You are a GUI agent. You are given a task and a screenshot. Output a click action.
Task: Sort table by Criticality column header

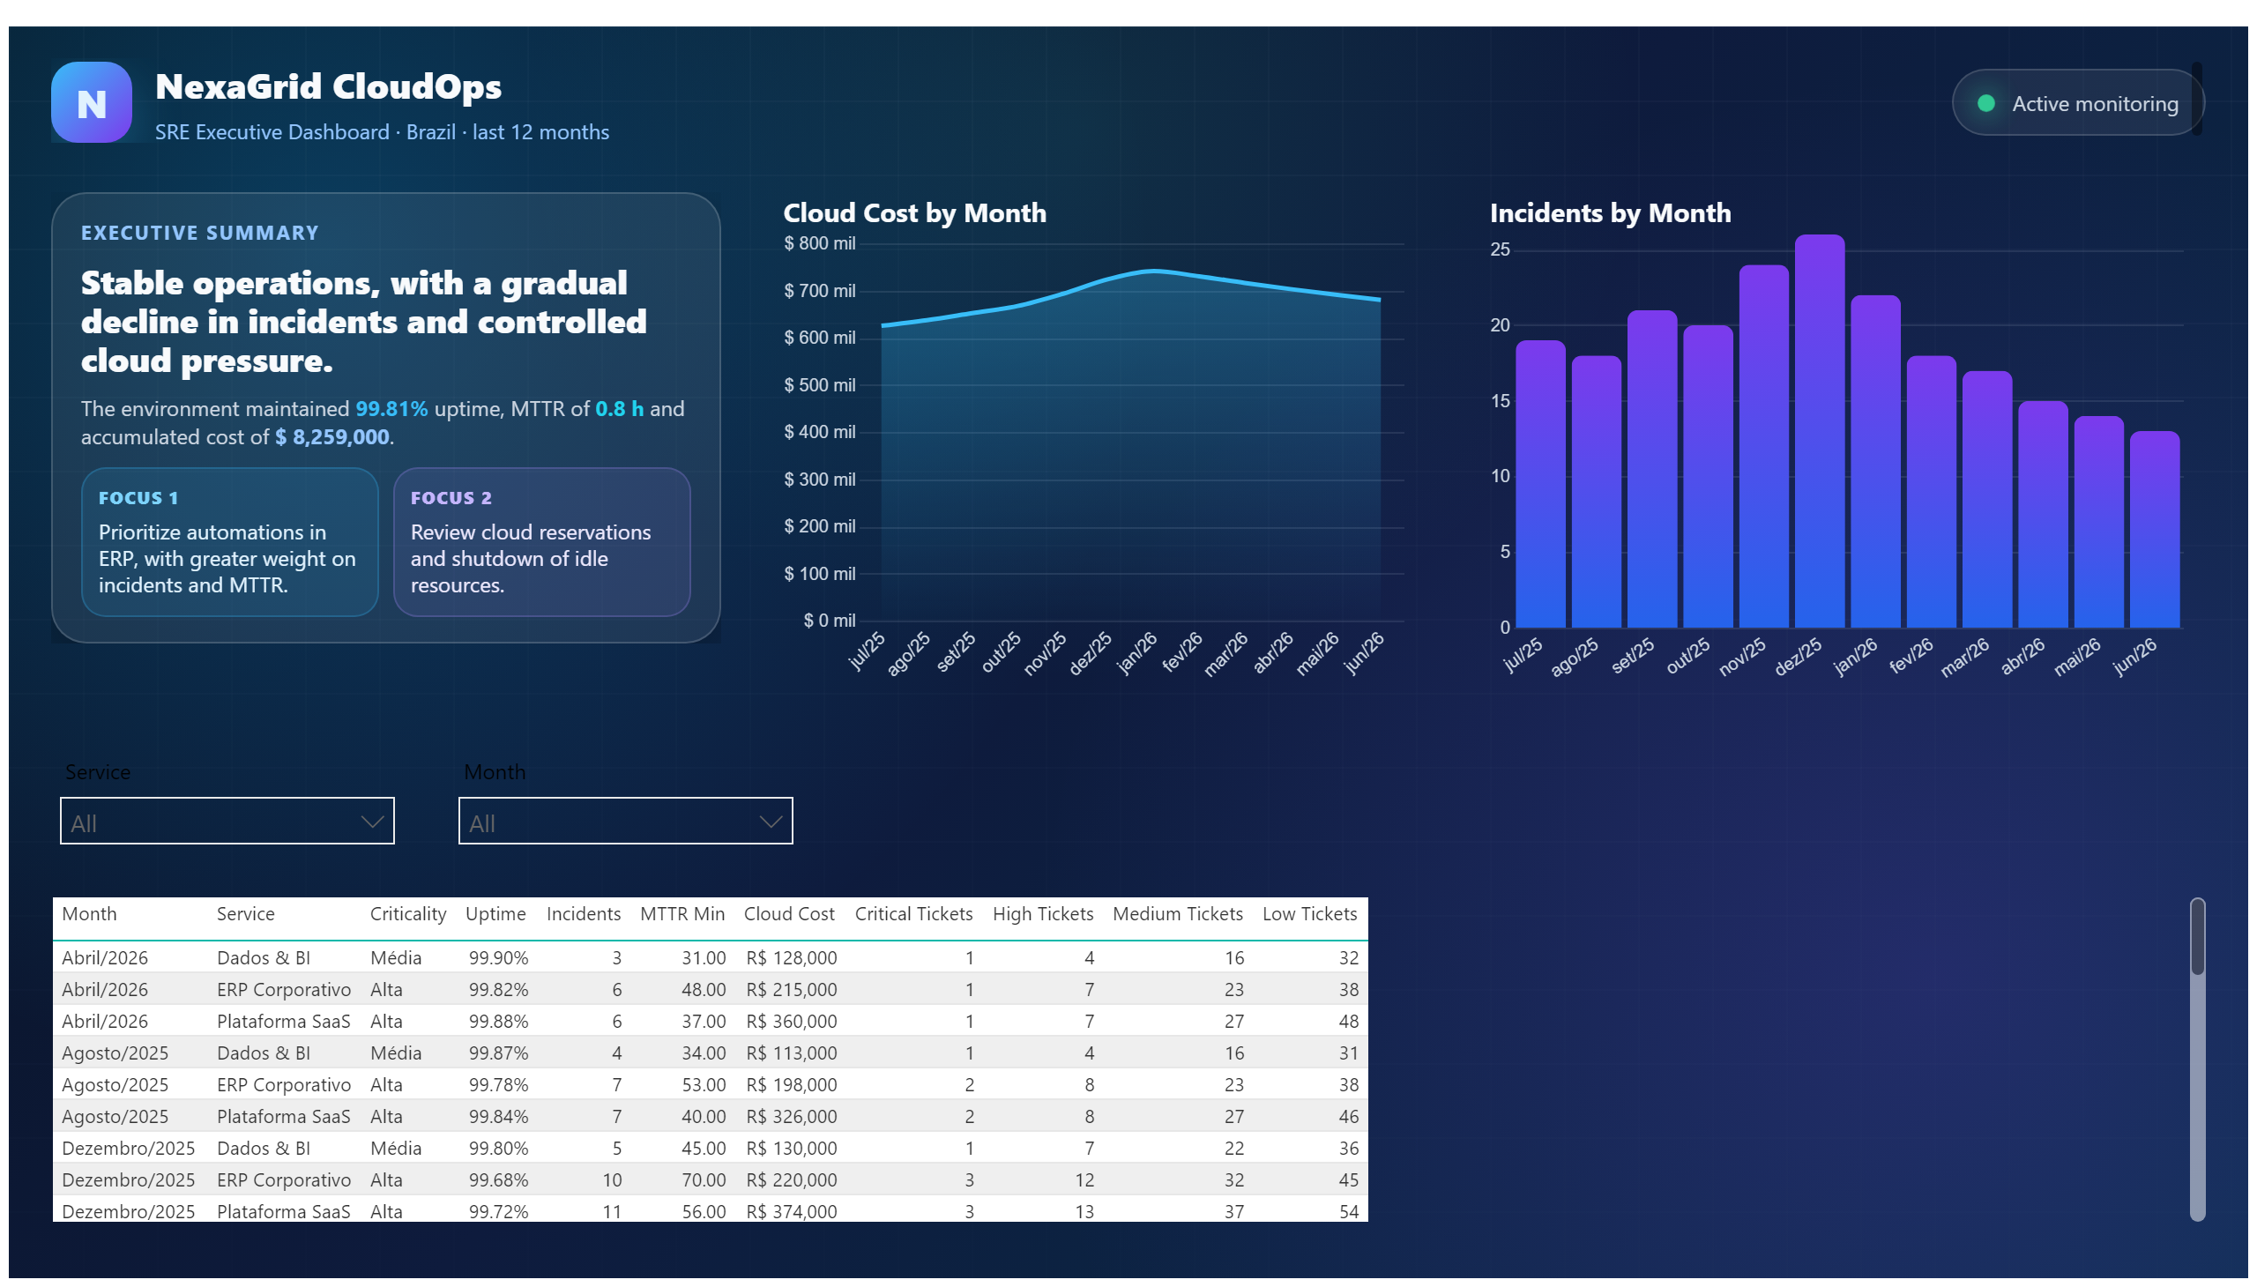(x=407, y=915)
